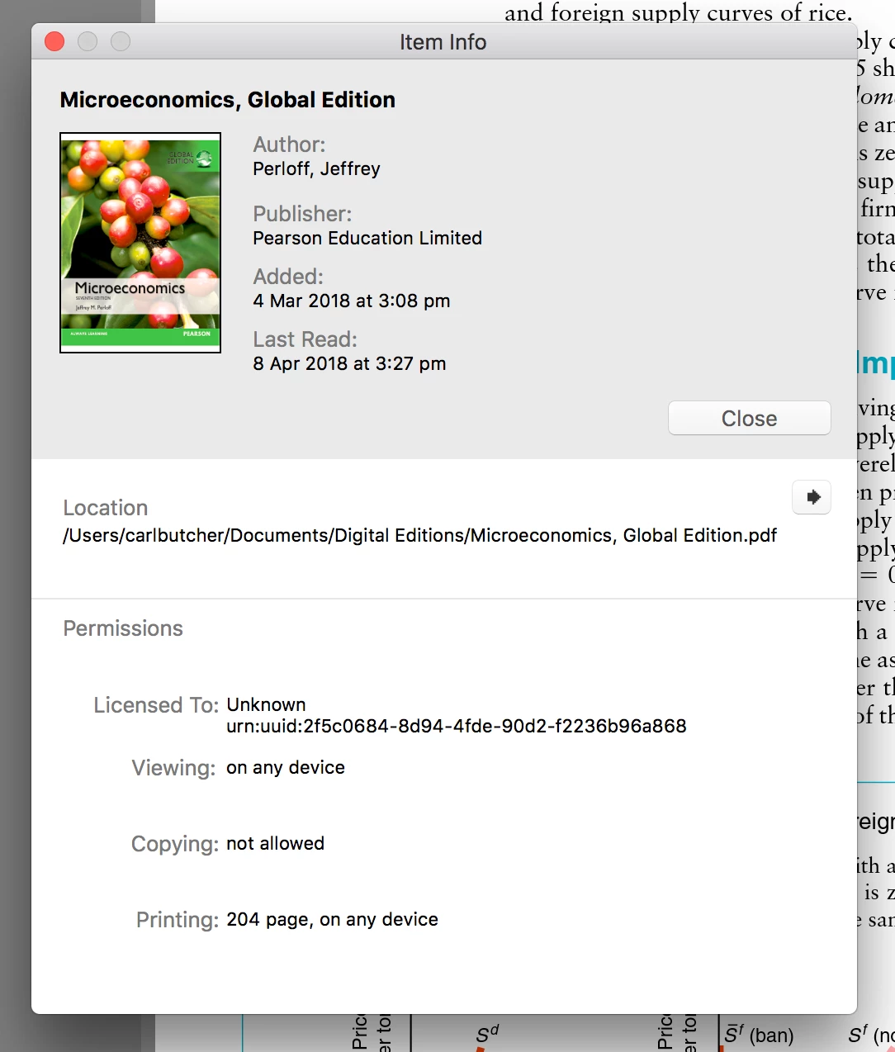Click 'not allowed' copying permission

pos(275,843)
